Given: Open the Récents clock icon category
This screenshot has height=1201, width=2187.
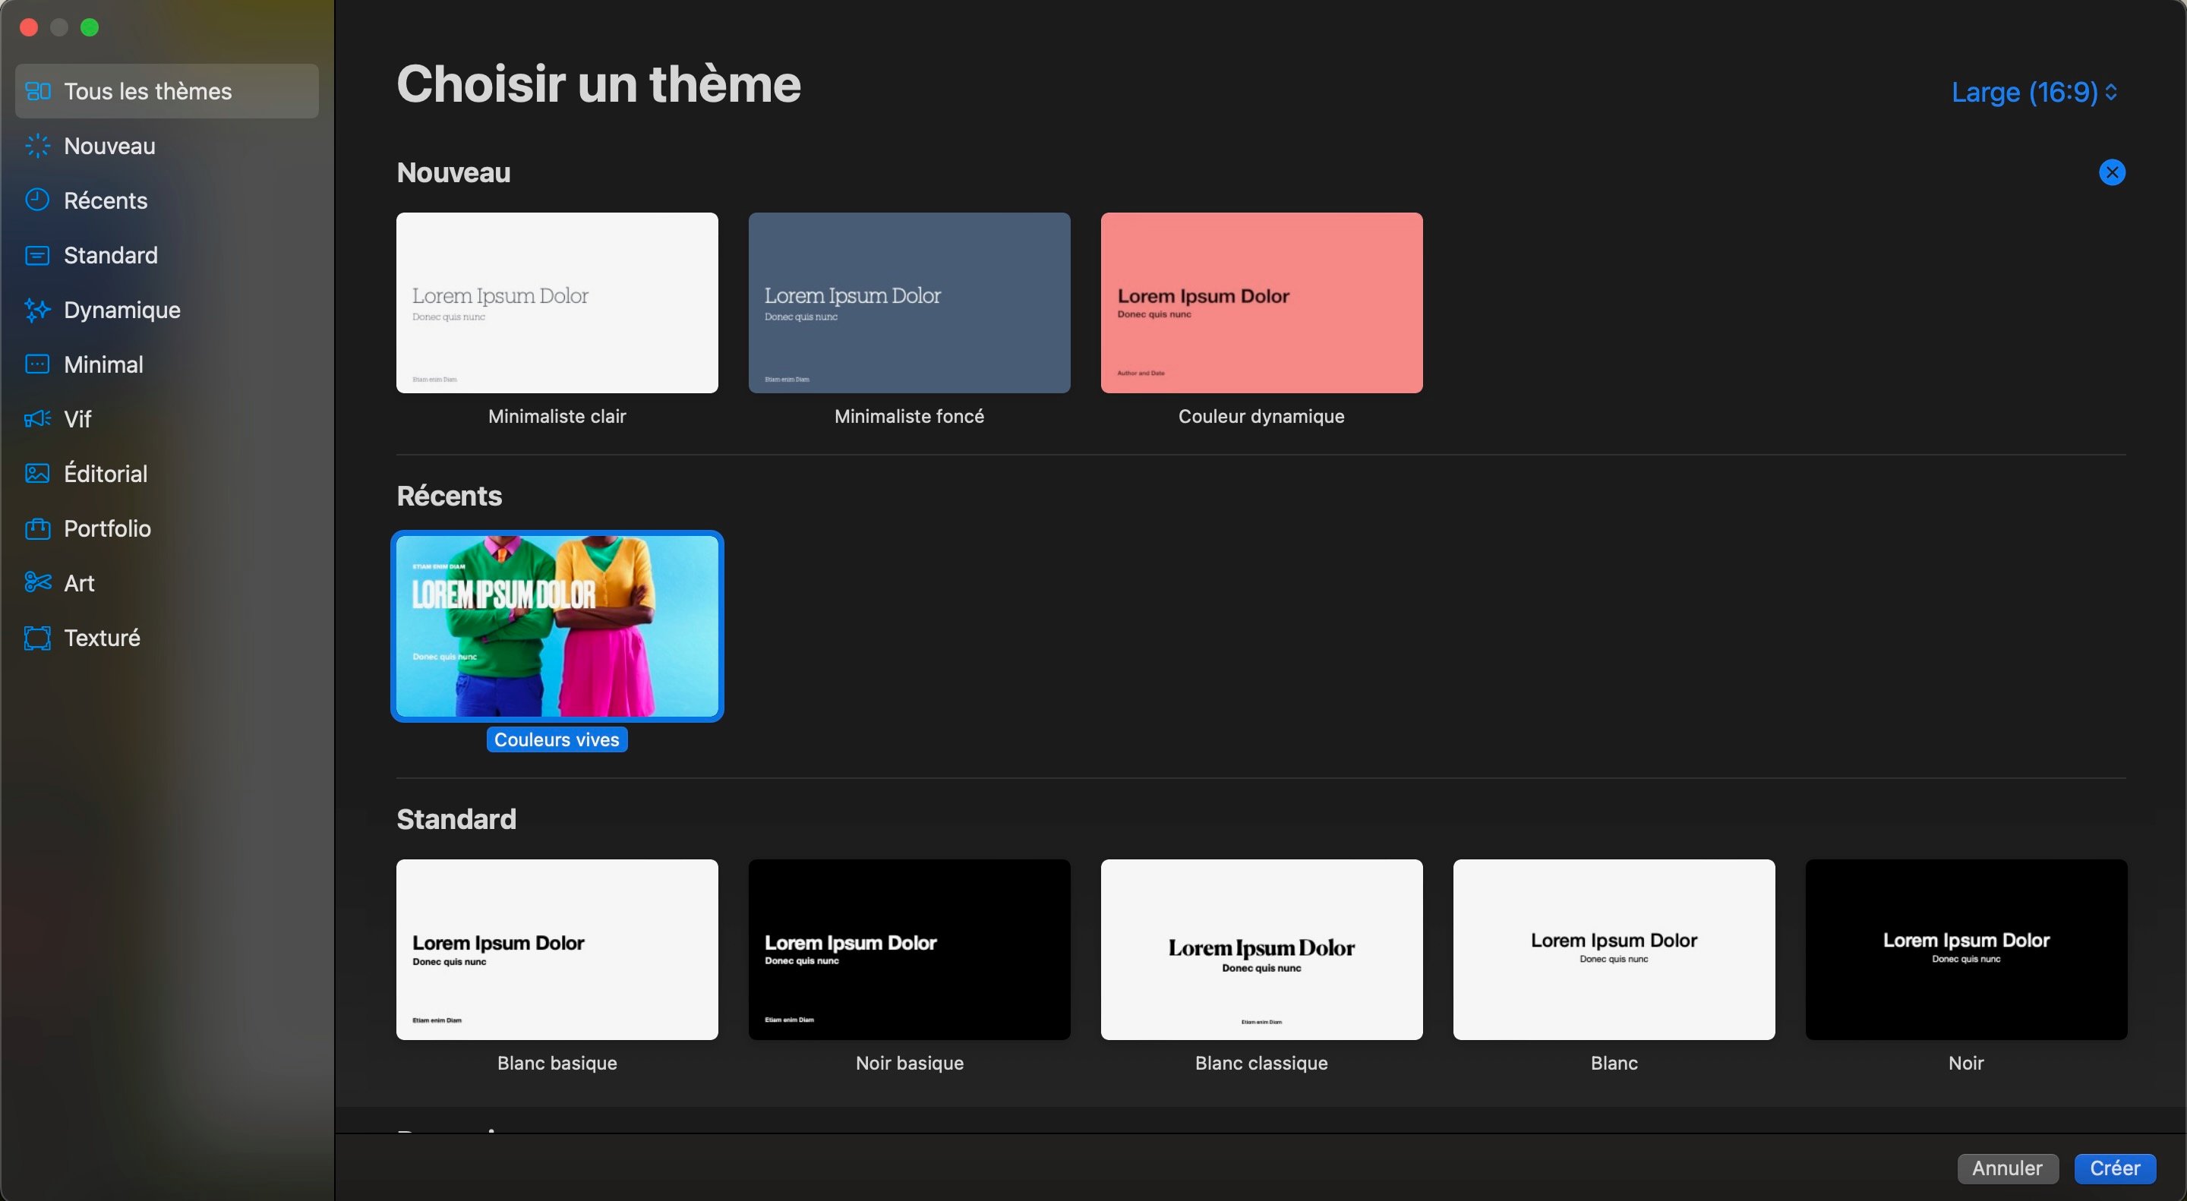Looking at the screenshot, I should 37,200.
